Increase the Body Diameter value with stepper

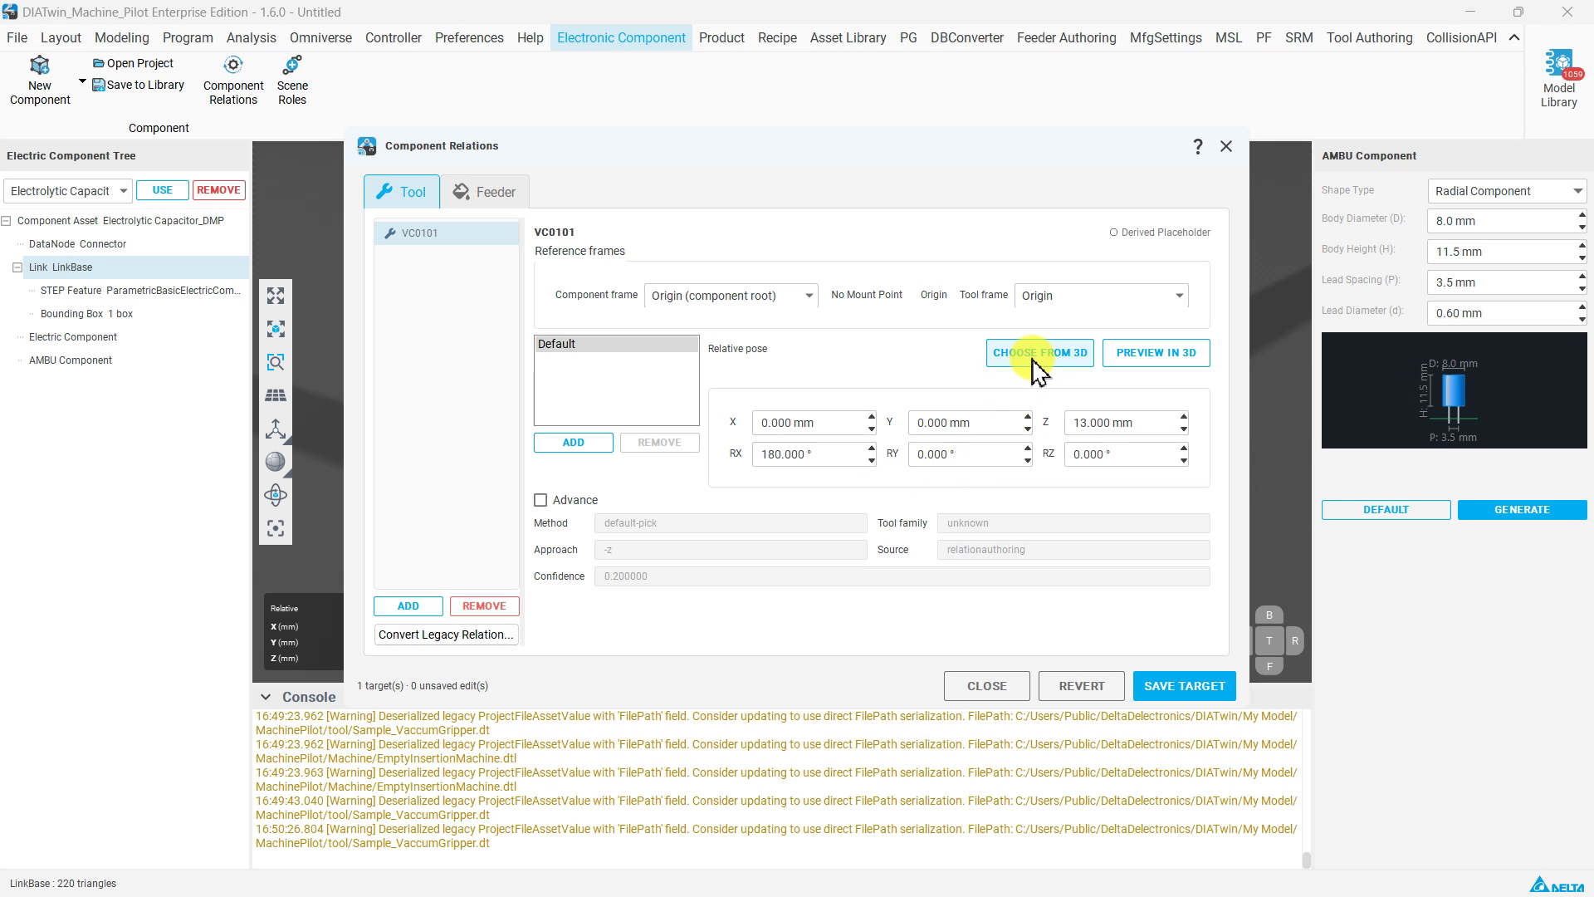click(1582, 216)
